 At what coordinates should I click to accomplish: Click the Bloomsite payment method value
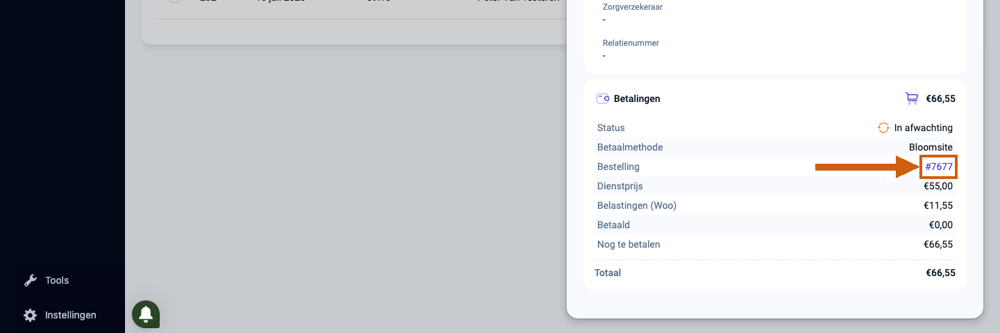coord(931,147)
